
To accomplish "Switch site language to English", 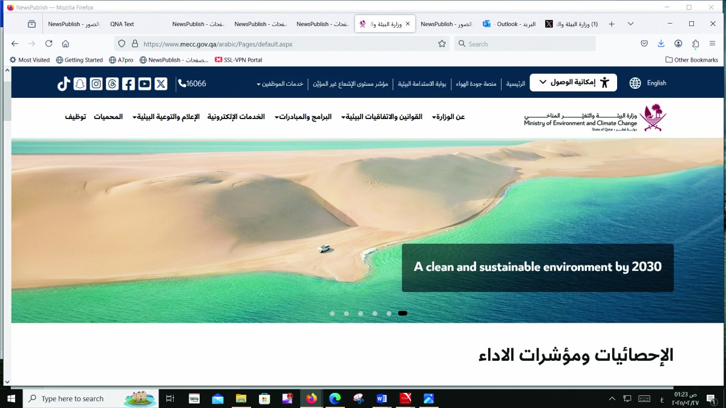I will pyautogui.click(x=648, y=83).
